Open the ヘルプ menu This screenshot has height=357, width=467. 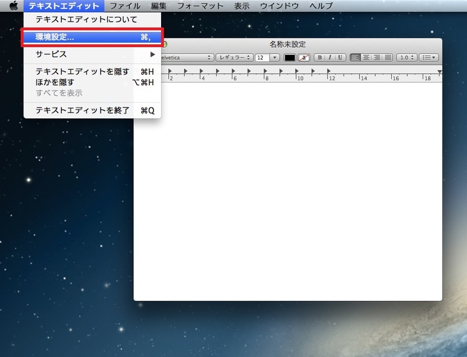click(321, 6)
